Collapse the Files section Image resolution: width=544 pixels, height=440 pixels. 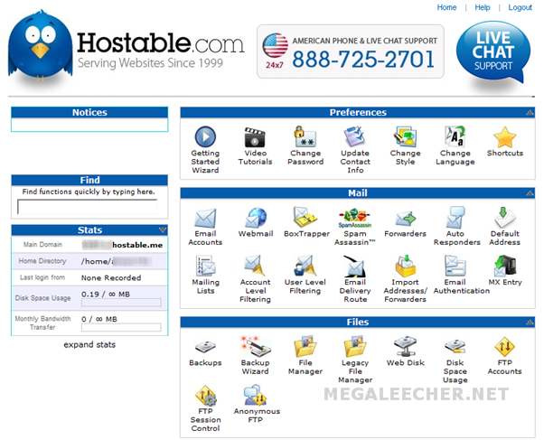530,323
